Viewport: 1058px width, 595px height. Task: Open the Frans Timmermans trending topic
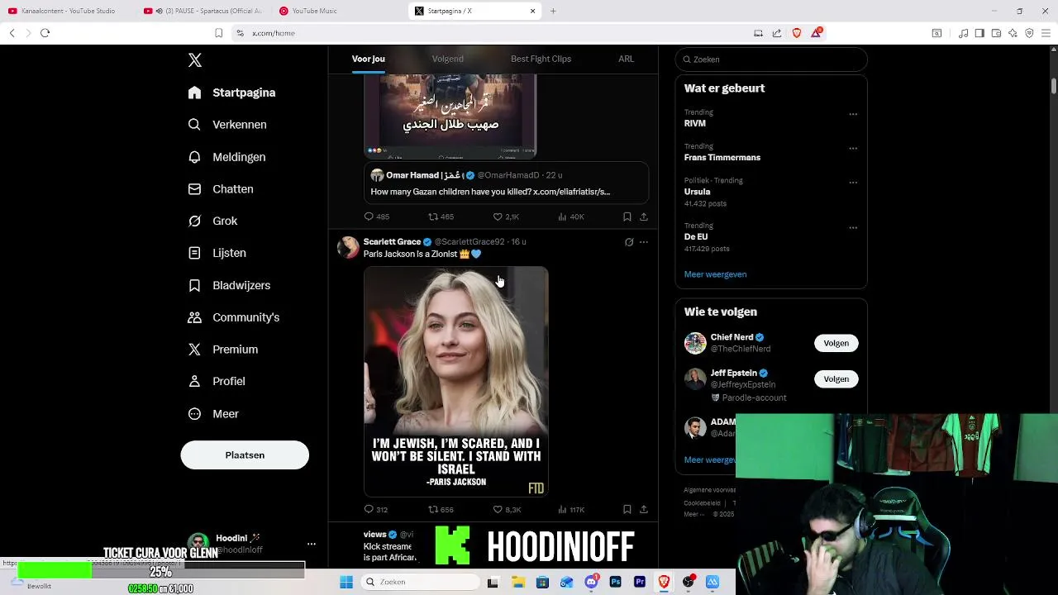722,157
